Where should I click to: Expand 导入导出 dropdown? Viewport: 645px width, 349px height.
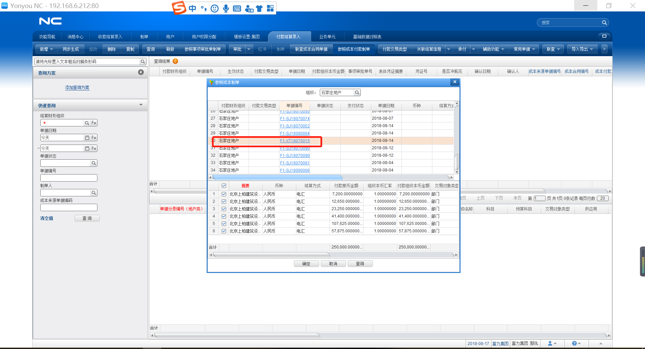pyautogui.click(x=591, y=49)
